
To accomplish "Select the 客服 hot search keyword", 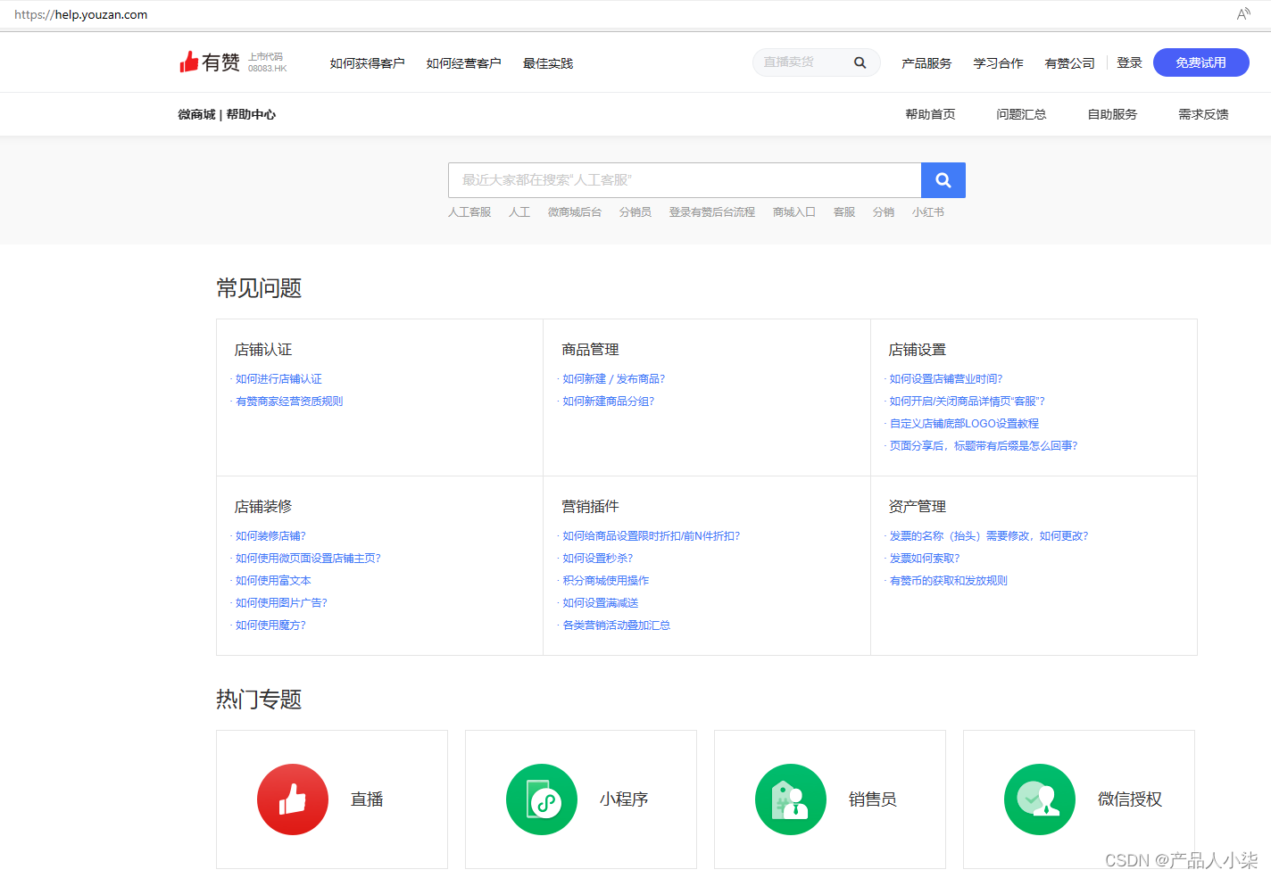I will click(x=844, y=212).
